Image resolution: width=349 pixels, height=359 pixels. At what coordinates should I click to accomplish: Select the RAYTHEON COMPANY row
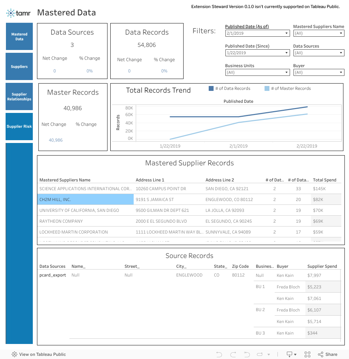pos(61,221)
